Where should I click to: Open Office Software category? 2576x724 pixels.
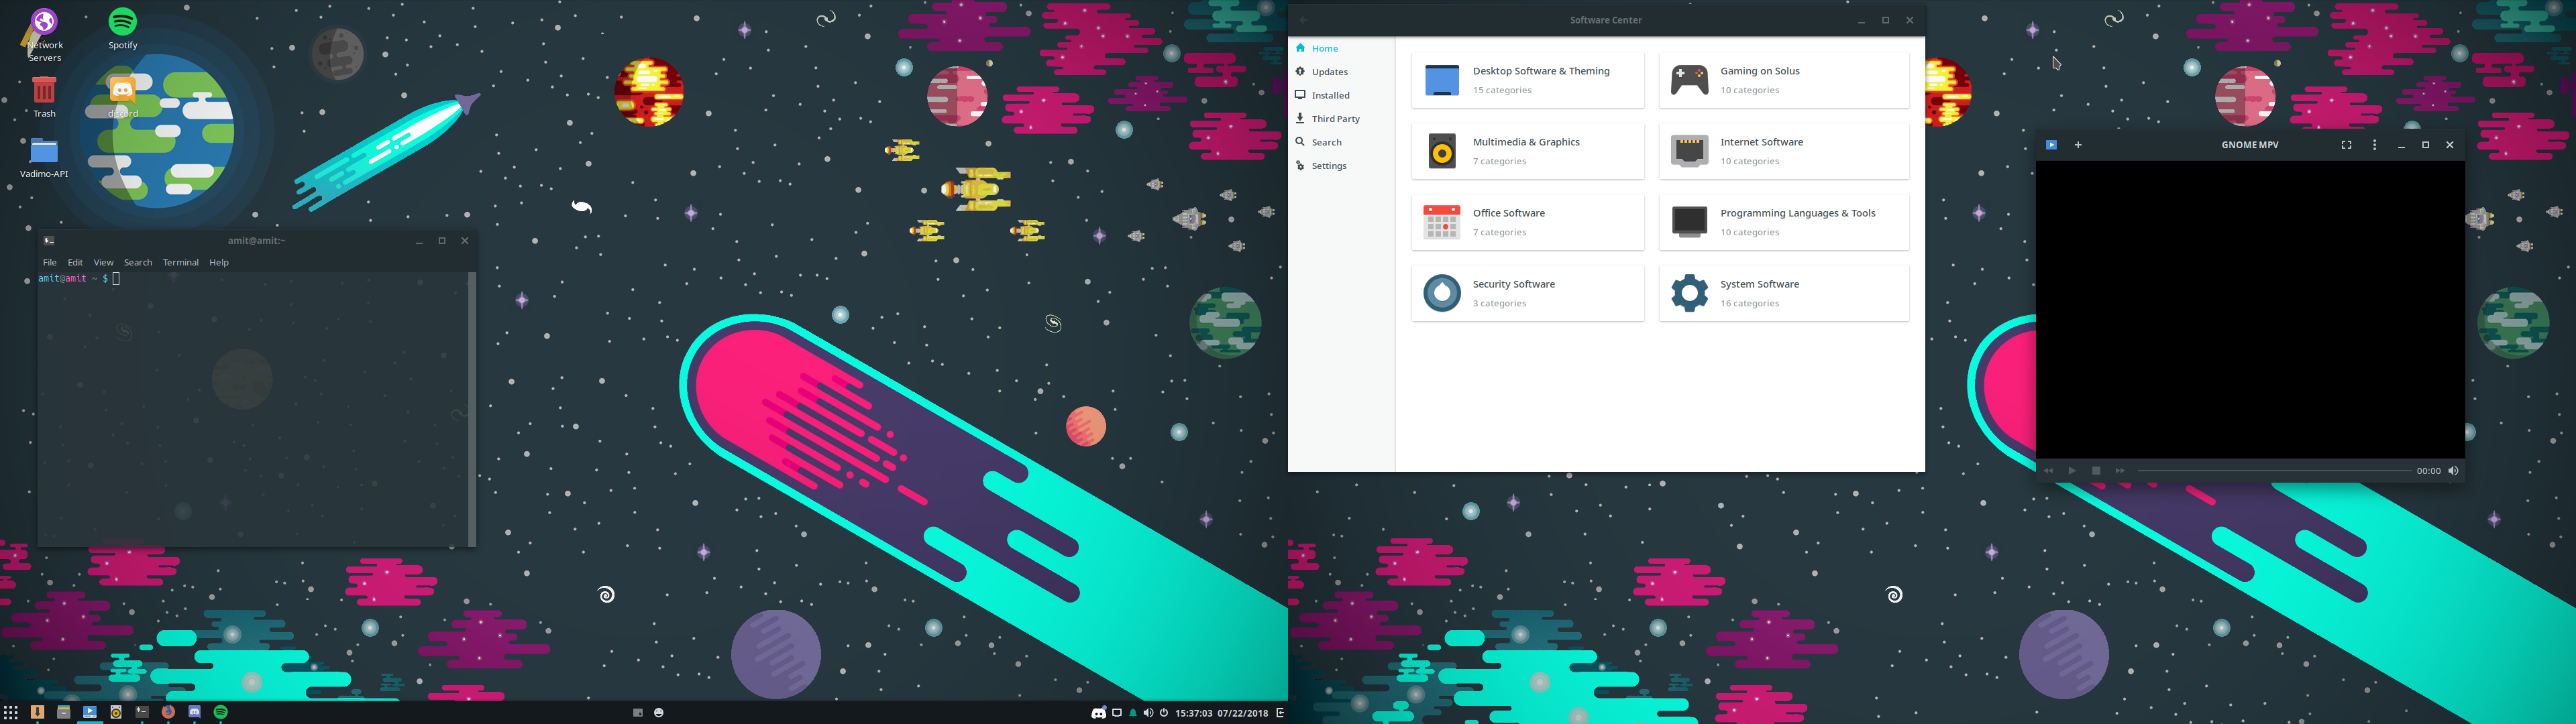coord(1527,222)
